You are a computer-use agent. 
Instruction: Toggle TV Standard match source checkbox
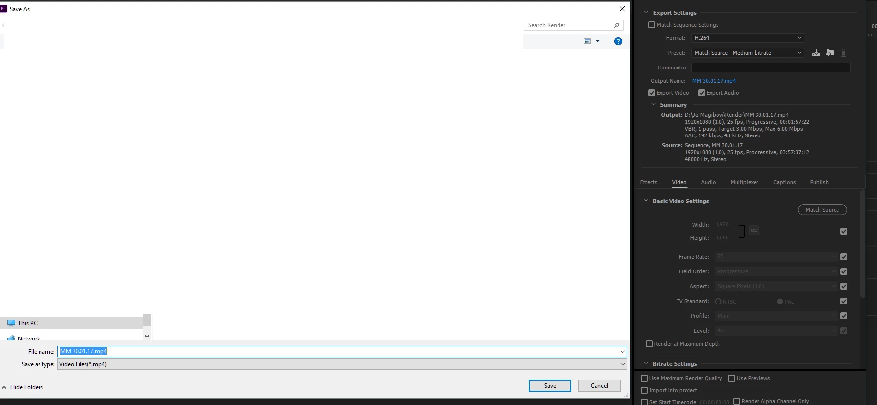click(844, 301)
